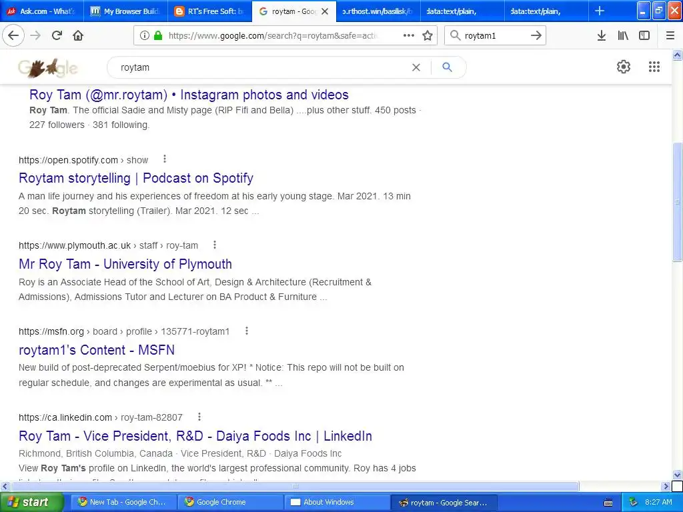Open the library bookmarks icon
Screen dimensions: 683x512
623,36
